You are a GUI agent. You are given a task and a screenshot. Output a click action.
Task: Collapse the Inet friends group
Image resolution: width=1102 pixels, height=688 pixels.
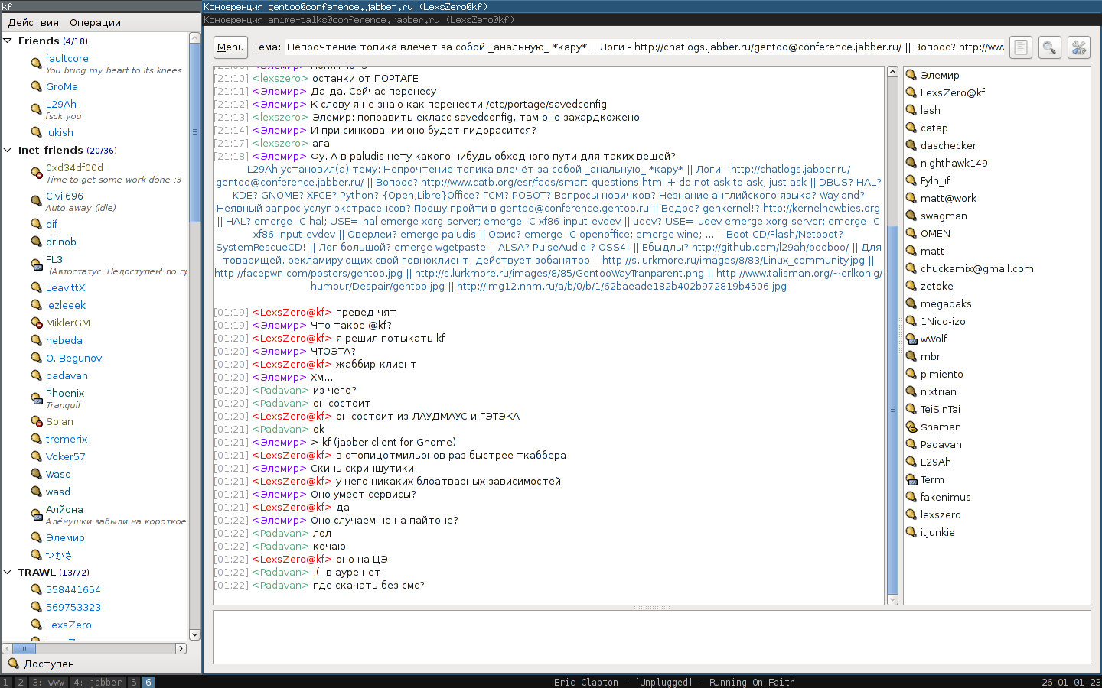(8, 151)
